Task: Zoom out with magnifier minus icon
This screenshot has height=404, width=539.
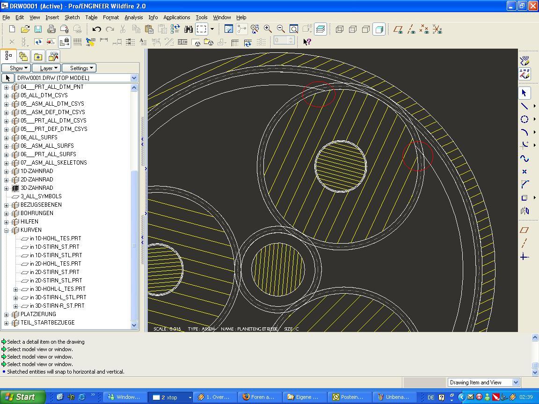Action: click(x=281, y=29)
